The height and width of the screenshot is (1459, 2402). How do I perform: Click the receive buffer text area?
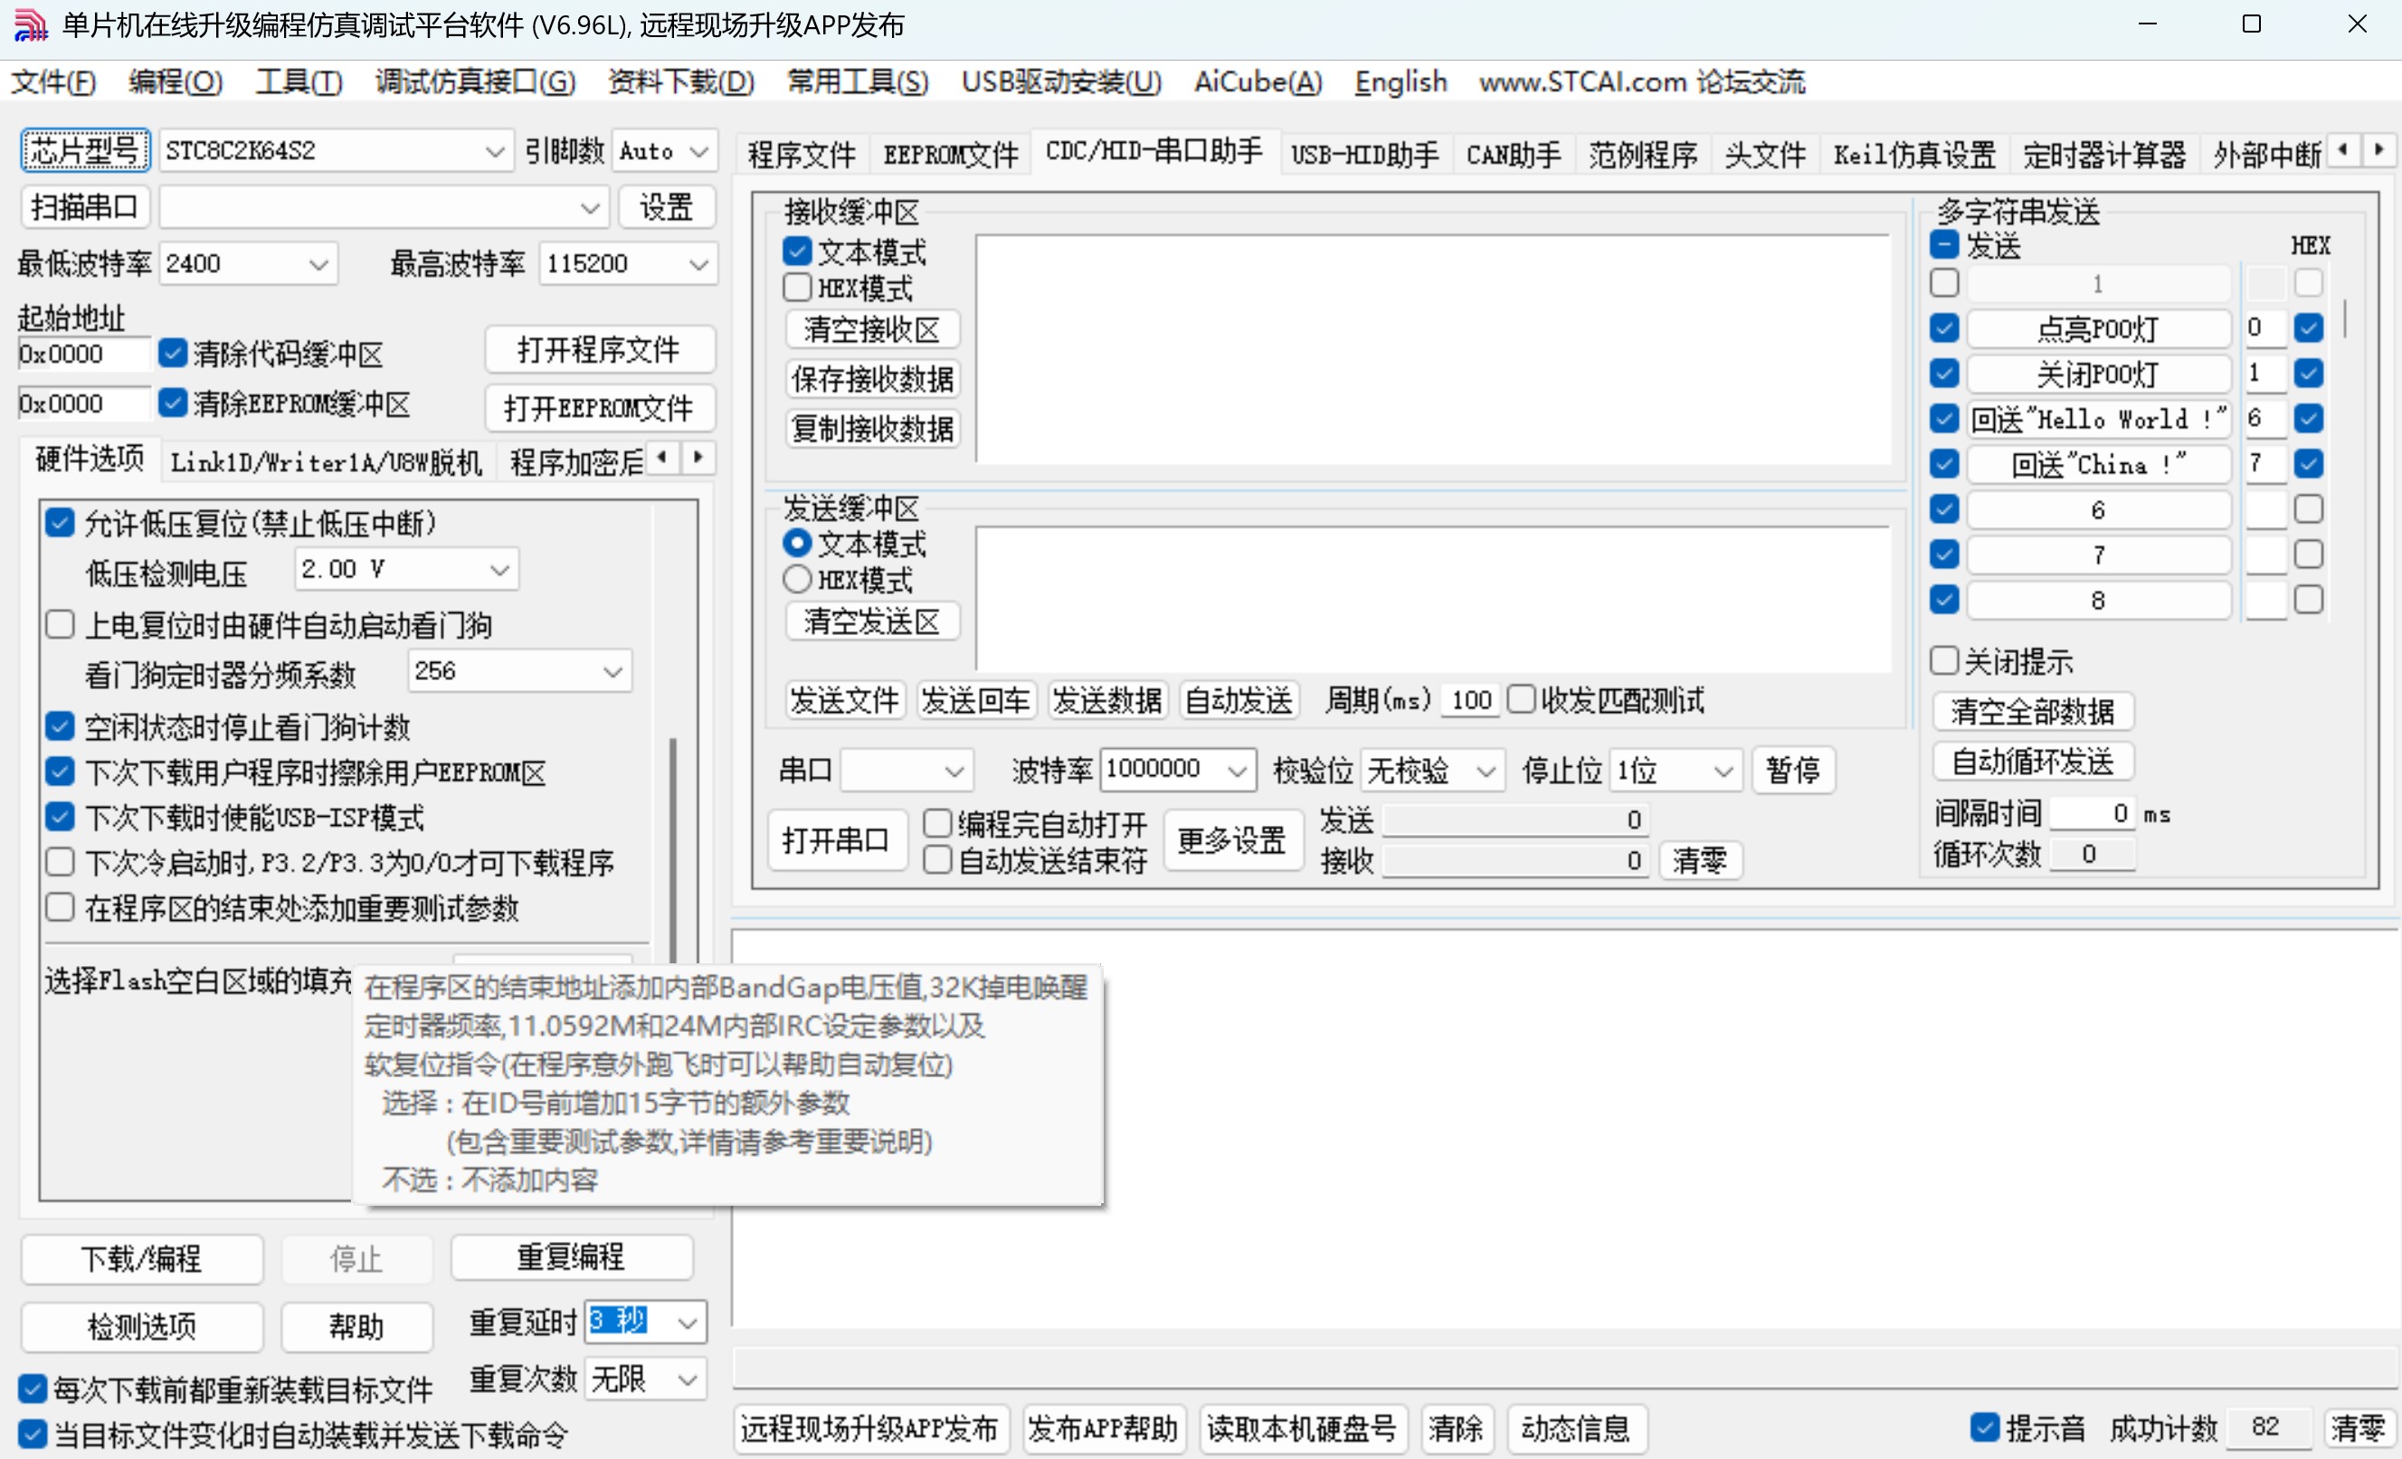coord(1433,349)
